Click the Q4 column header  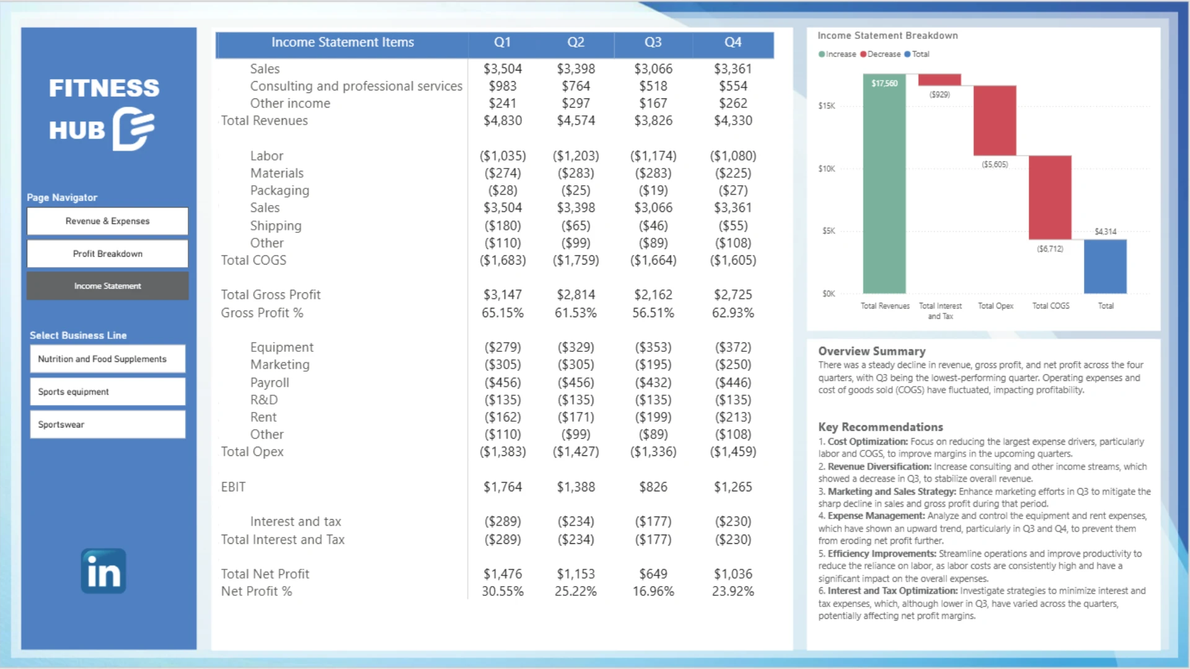click(733, 43)
